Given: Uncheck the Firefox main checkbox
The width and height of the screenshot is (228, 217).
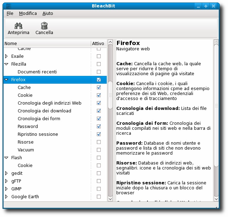Looking at the screenshot, I should [99, 79].
